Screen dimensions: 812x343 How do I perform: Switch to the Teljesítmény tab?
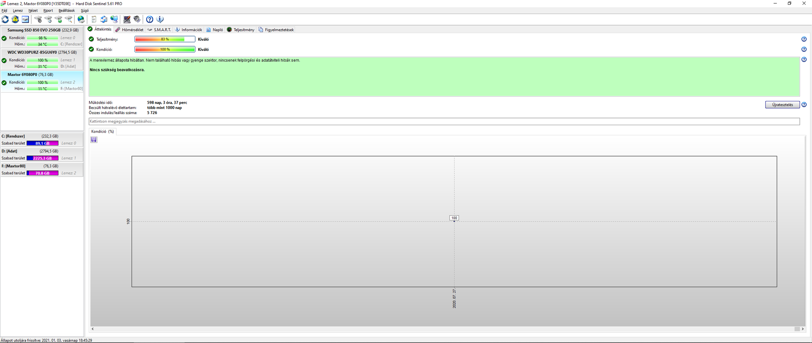click(240, 30)
